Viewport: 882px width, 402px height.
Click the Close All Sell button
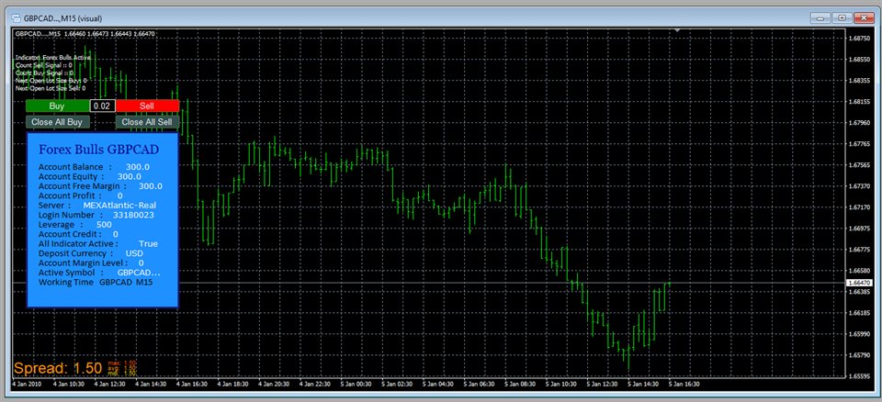[x=147, y=121]
